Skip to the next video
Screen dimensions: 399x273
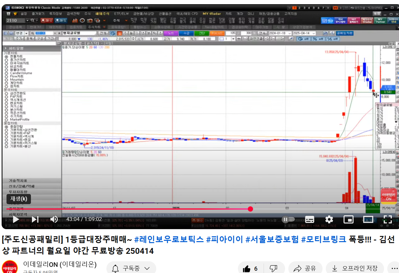[35, 219]
